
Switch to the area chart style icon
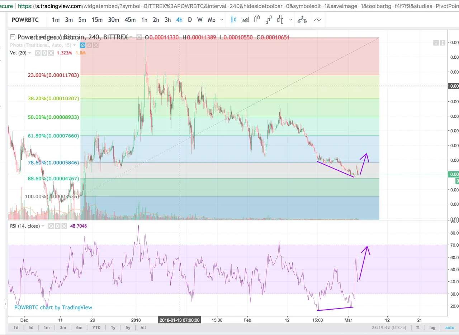tap(245, 20)
